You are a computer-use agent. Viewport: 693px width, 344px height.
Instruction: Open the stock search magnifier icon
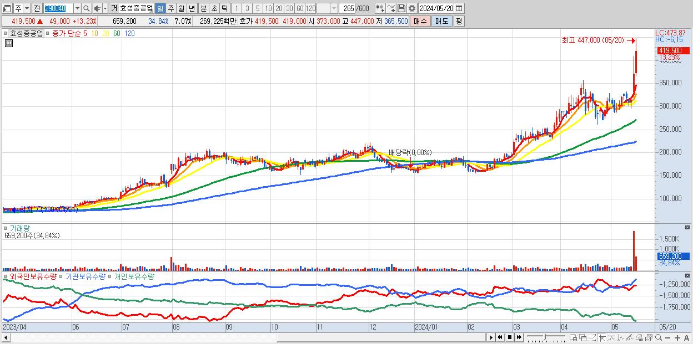pyautogui.click(x=88, y=8)
